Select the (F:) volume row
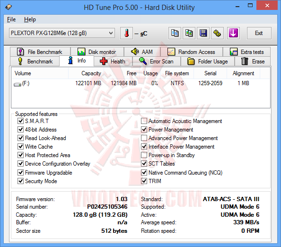The height and width of the screenshot is (247, 281). coord(140,83)
